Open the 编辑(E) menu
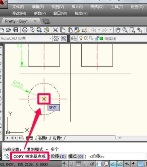The height and width of the screenshot is (167, 147). pyautogui.click(x=38, y=7)
